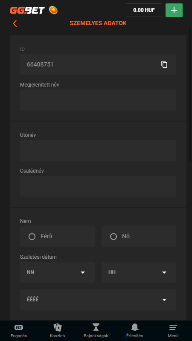Open Értesítés bell notifications

click(134, 331)
